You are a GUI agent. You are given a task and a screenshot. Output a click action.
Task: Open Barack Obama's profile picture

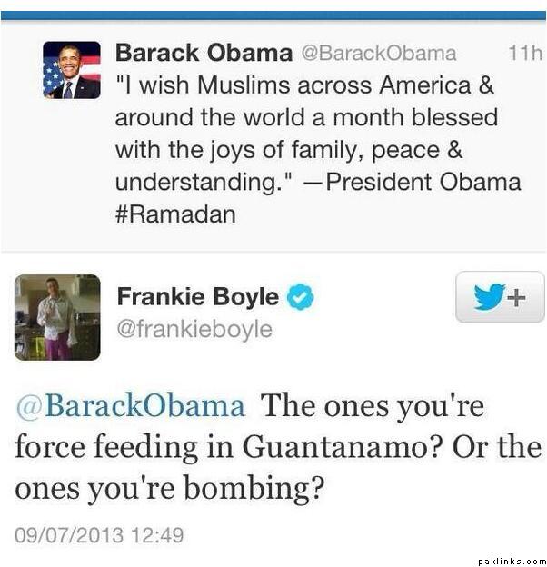tap(72, 70)
